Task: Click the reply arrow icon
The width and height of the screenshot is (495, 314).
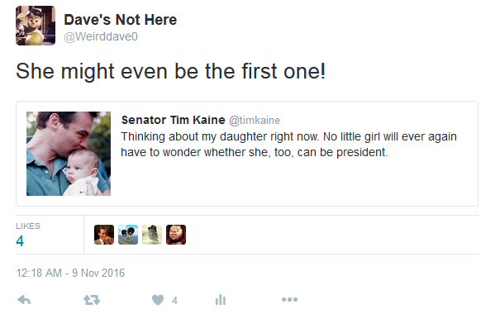Action: [x=24, y=299]
